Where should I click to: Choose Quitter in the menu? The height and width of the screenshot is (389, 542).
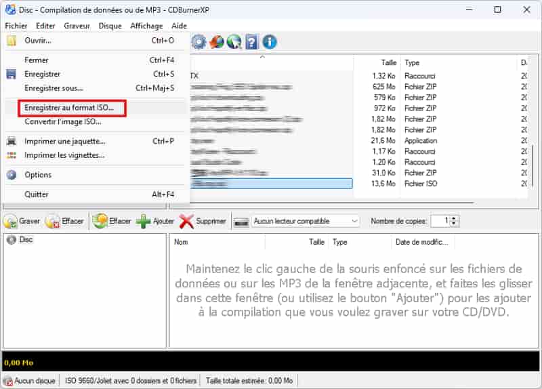point(95,194)
